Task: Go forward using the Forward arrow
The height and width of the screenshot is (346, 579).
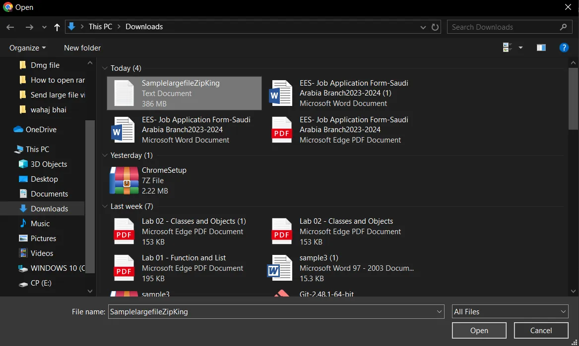Action: click(29, 27)
